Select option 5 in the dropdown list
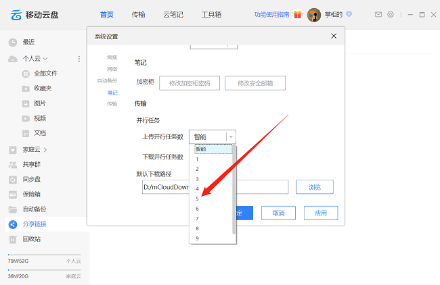The image size is (440, 285). 197,199
